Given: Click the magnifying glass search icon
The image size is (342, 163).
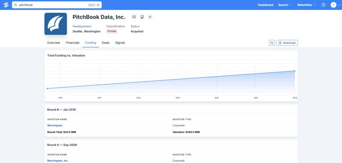Looking at the screenshot, I should point(15,5).
